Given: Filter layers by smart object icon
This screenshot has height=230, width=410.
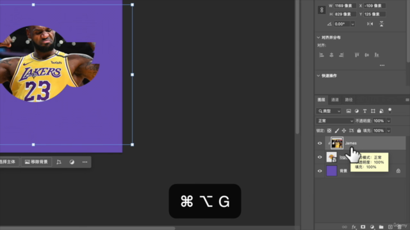Looking at the screenshot, I should (x=381, y=111).
